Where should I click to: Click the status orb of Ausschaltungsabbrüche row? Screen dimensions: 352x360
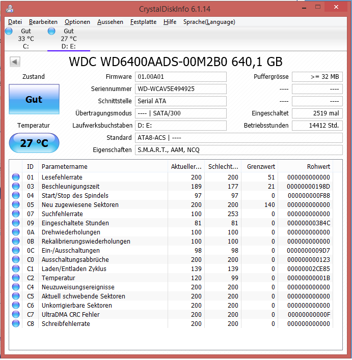coord(16,259)
